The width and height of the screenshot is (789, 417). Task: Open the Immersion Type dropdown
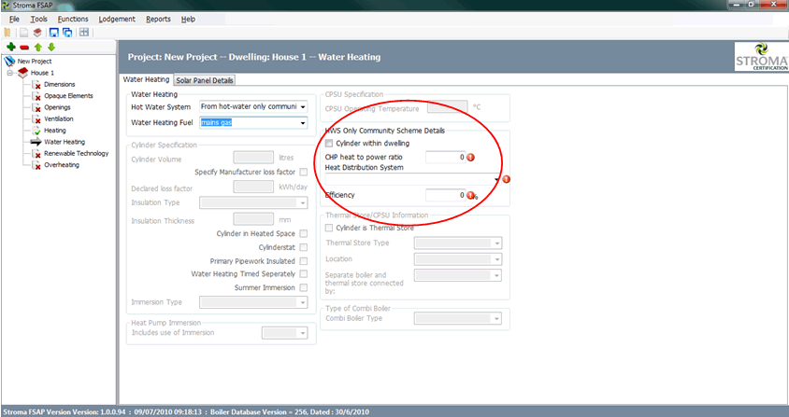(x=253, y=302)
